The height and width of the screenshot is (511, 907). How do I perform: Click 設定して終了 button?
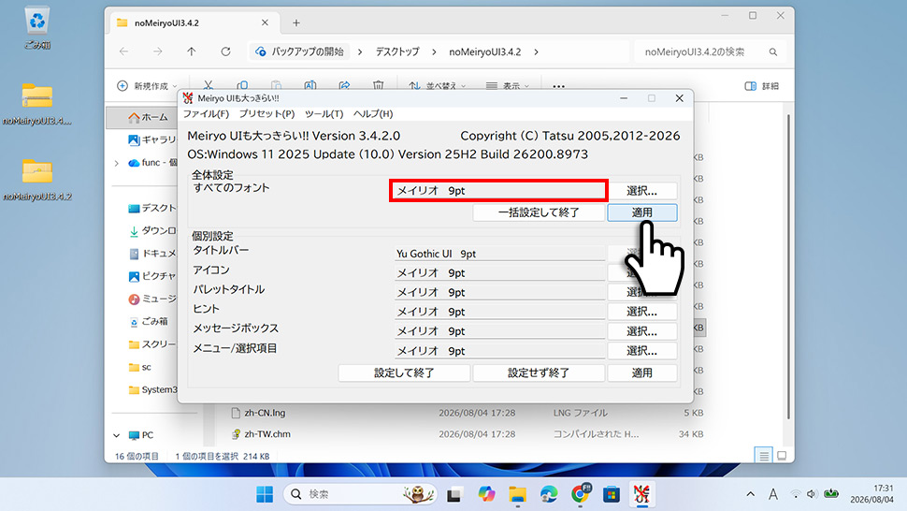click(404, 372)
